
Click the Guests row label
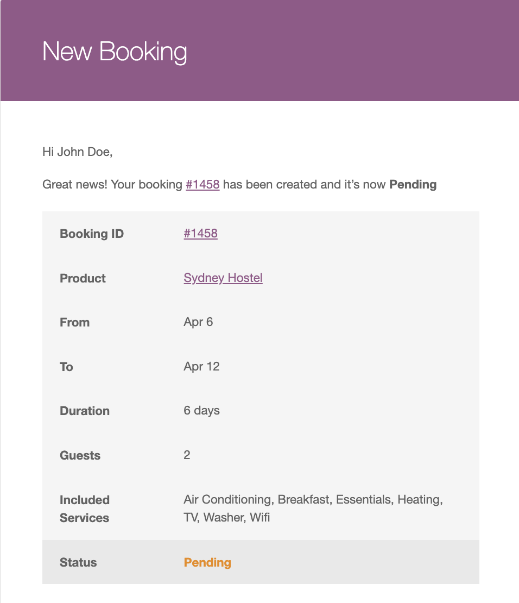(80, 456)
